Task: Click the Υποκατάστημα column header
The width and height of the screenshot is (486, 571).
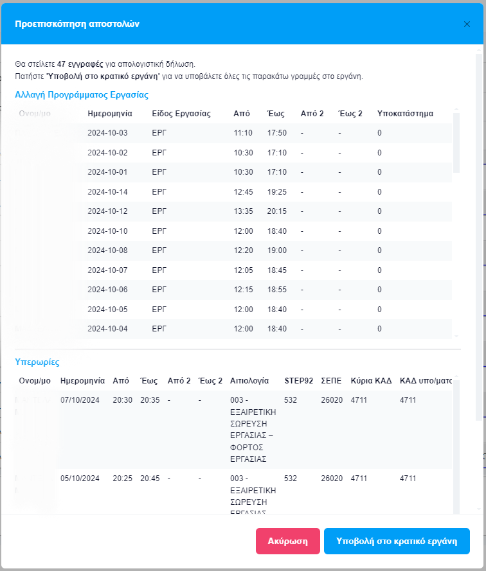Action: pos(405,114)
